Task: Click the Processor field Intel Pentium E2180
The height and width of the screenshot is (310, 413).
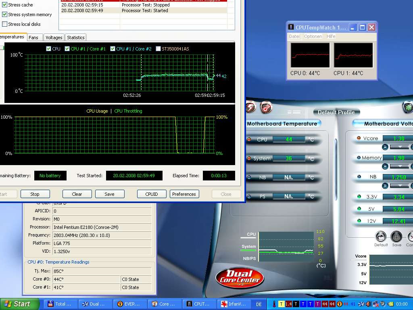Action: [102, 227]
